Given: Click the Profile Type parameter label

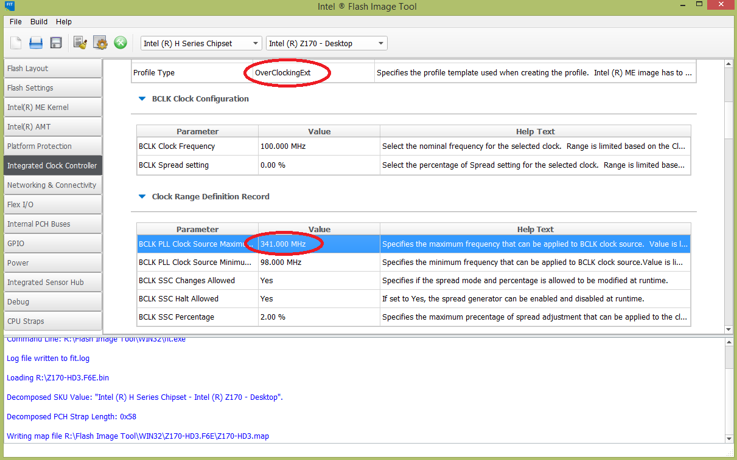Looking at the screenshot, I should 153,73.
